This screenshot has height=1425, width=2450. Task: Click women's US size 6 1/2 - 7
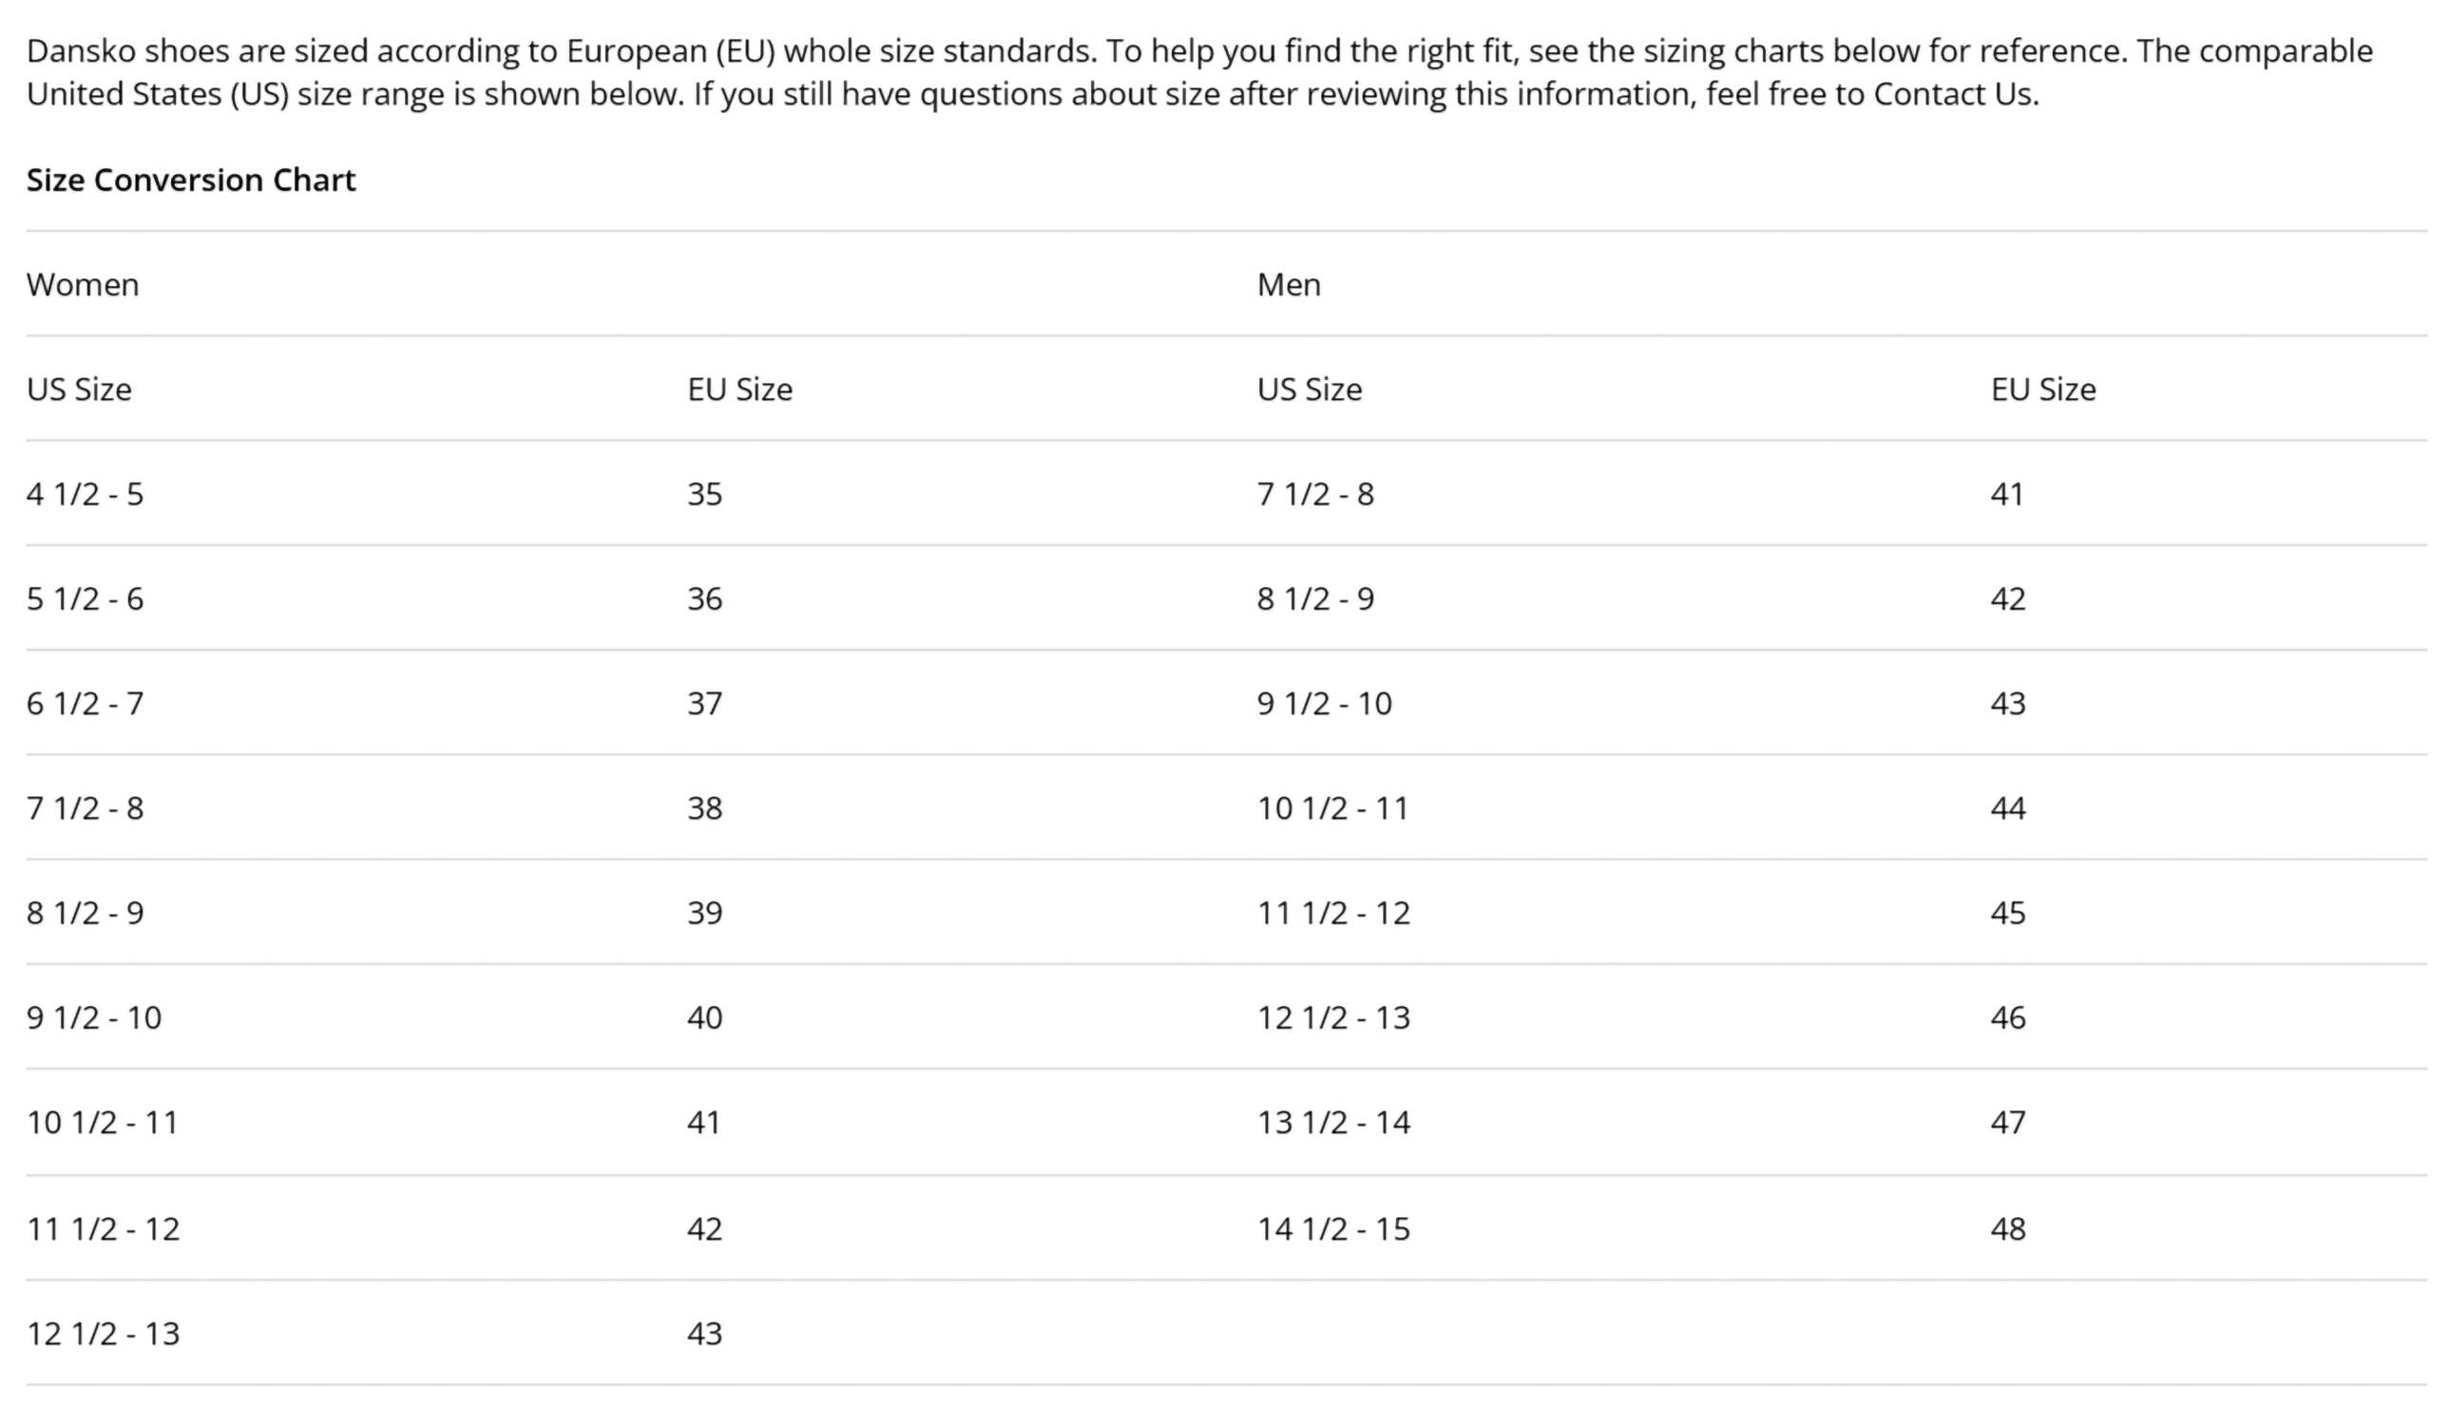pos(85,704)
